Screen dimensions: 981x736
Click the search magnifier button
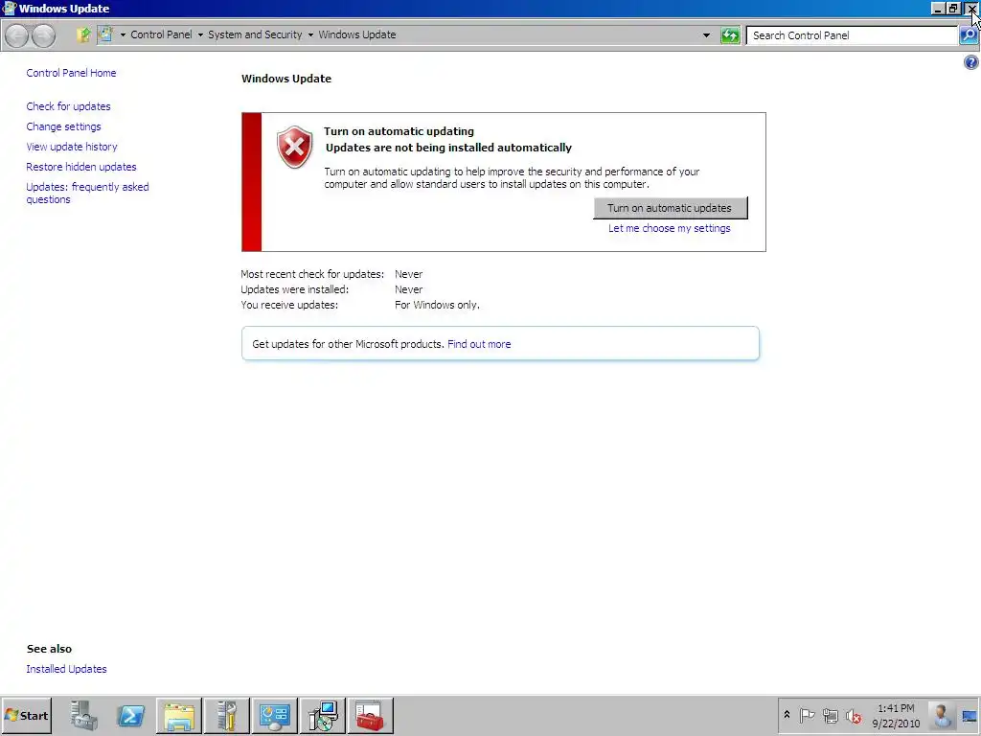click(969, 35)
